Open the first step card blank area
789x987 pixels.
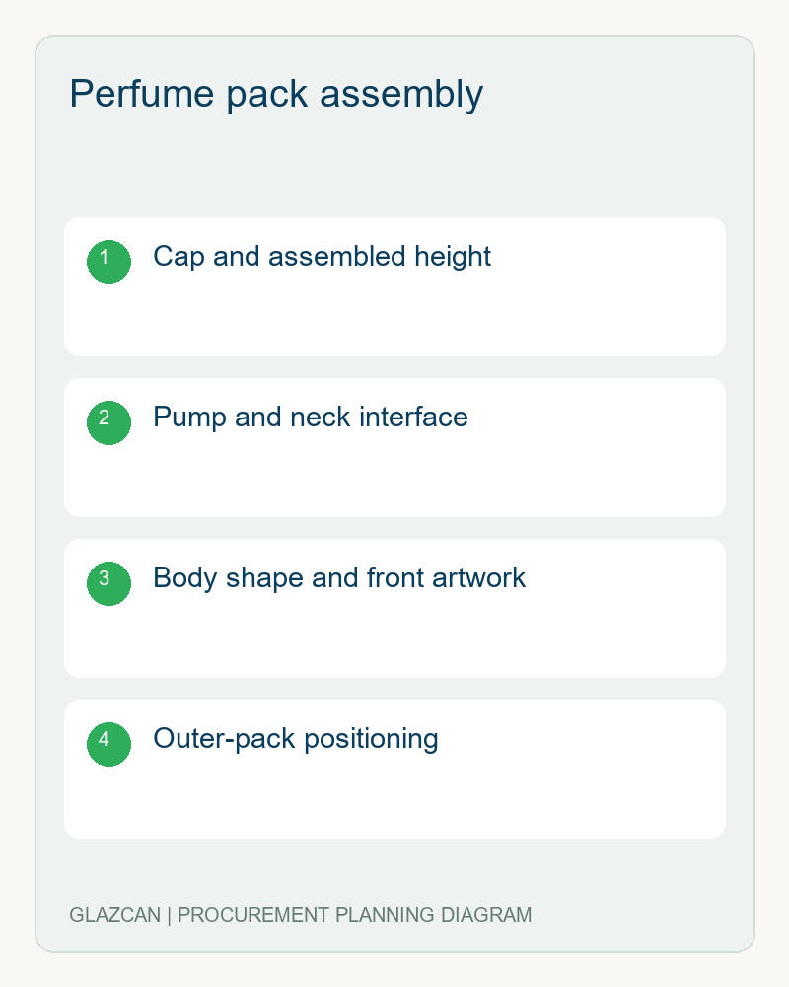coord(394,318)
